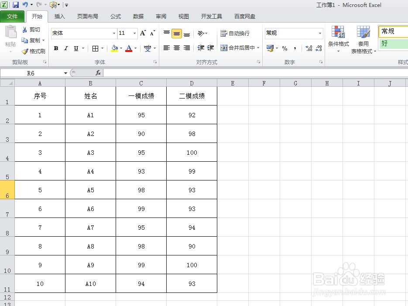This screenshot has width=408, height=306.
Task: Click the 复制 (Copy) icon
Action: [x=31, y=40]
